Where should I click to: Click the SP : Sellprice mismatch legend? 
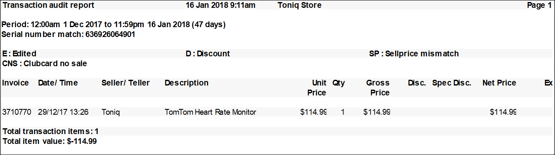pyautogui.click(x=414, y=54)
